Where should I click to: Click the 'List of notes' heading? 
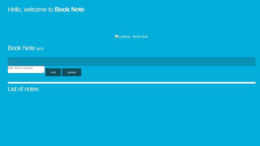pos(23,89)
